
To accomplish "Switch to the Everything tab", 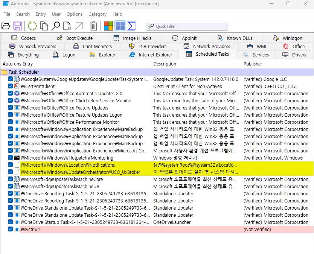I will click(23, 55).
